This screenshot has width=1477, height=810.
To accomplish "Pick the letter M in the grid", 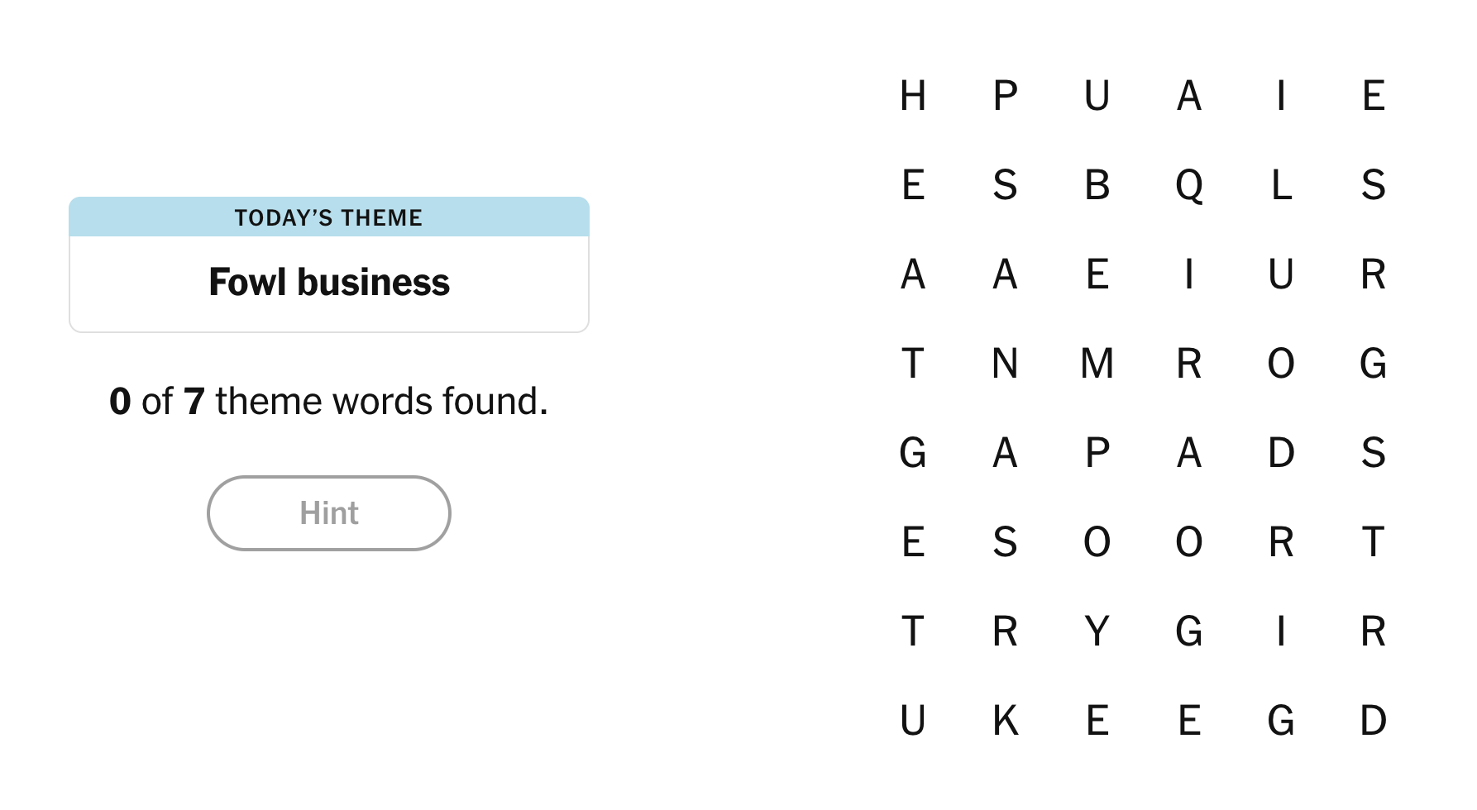I will (1097, 364).
